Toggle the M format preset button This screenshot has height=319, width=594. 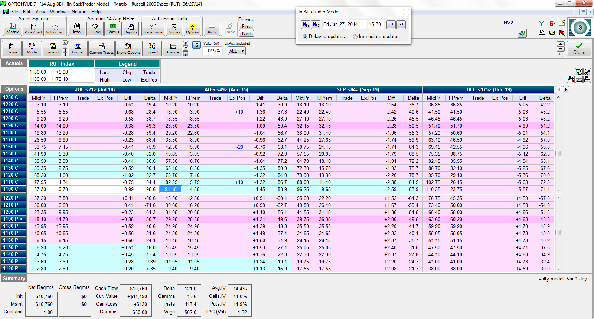65,43
